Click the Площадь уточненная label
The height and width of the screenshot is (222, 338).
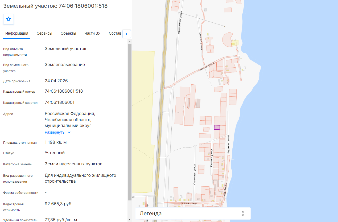[x=20, y=143]
